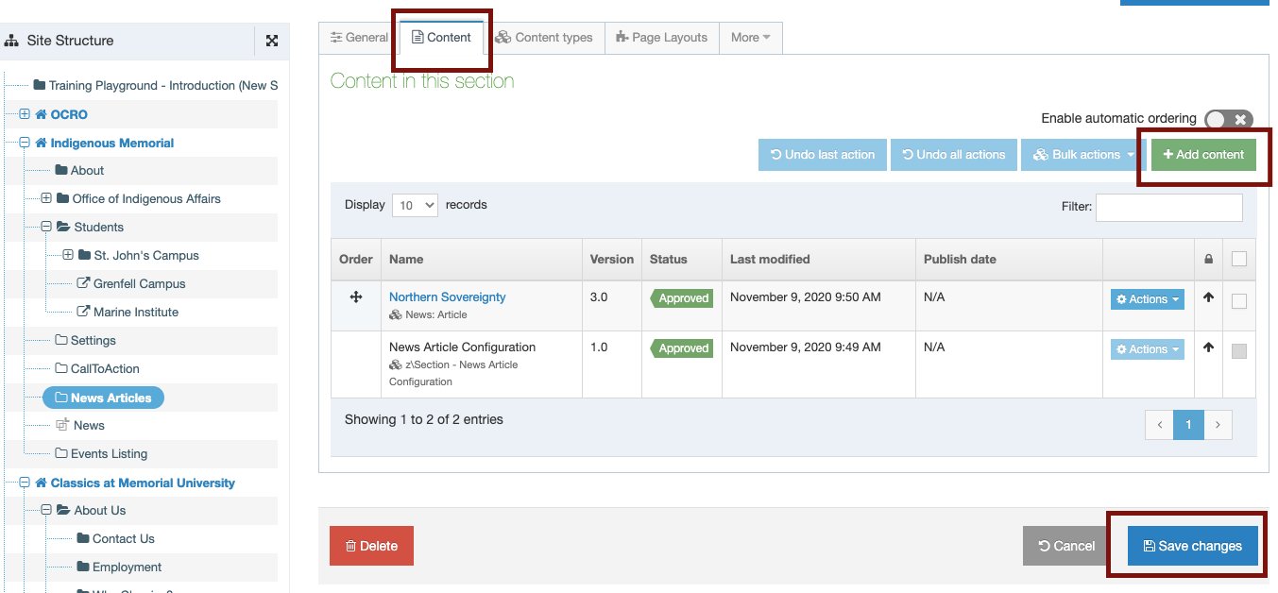Screen dimensions: 1278x593
Task: Open the Page Layouts tab
Action: (x=661, y=38)
